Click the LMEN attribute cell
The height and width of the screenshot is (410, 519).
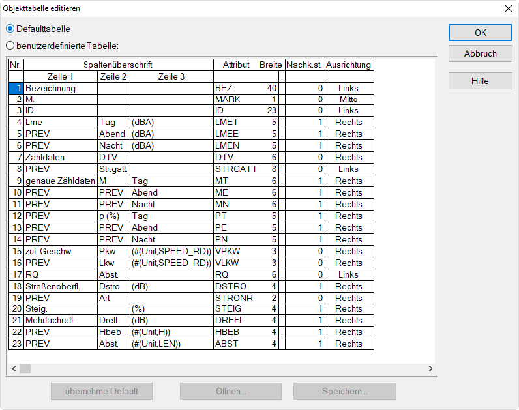(246, 145)
